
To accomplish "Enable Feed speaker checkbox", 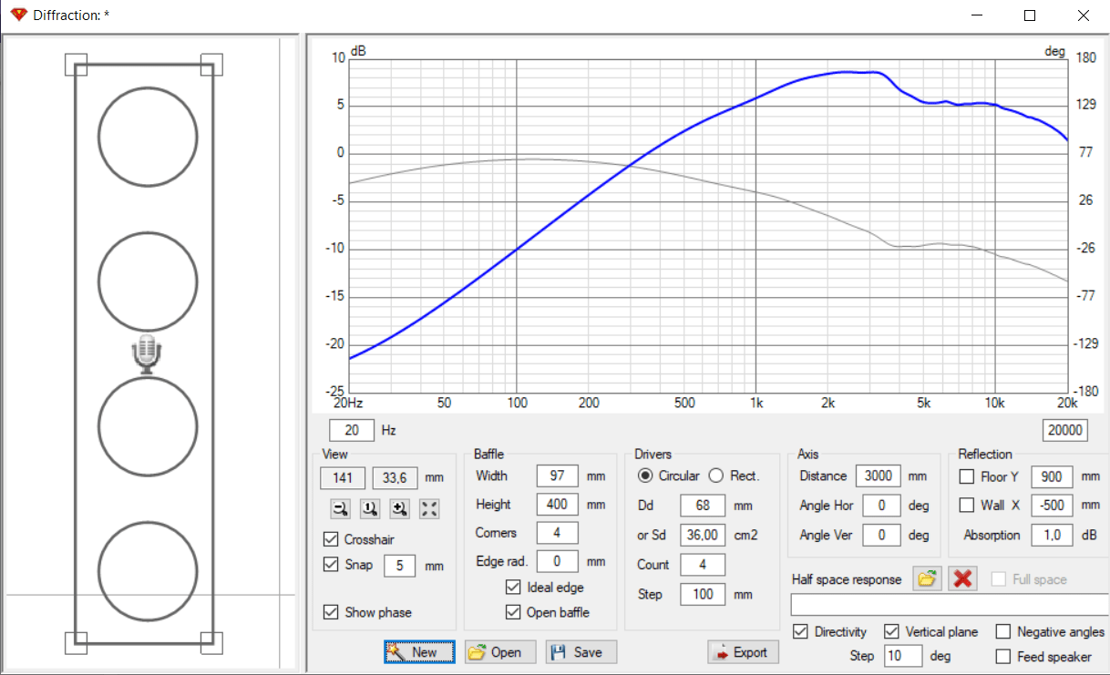I will [1003, 656].
